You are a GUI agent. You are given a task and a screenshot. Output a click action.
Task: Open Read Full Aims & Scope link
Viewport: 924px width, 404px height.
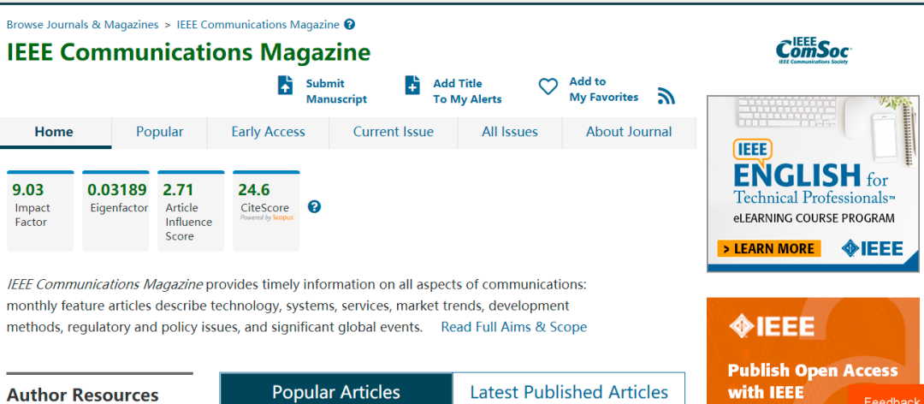(x=513, y=327)
